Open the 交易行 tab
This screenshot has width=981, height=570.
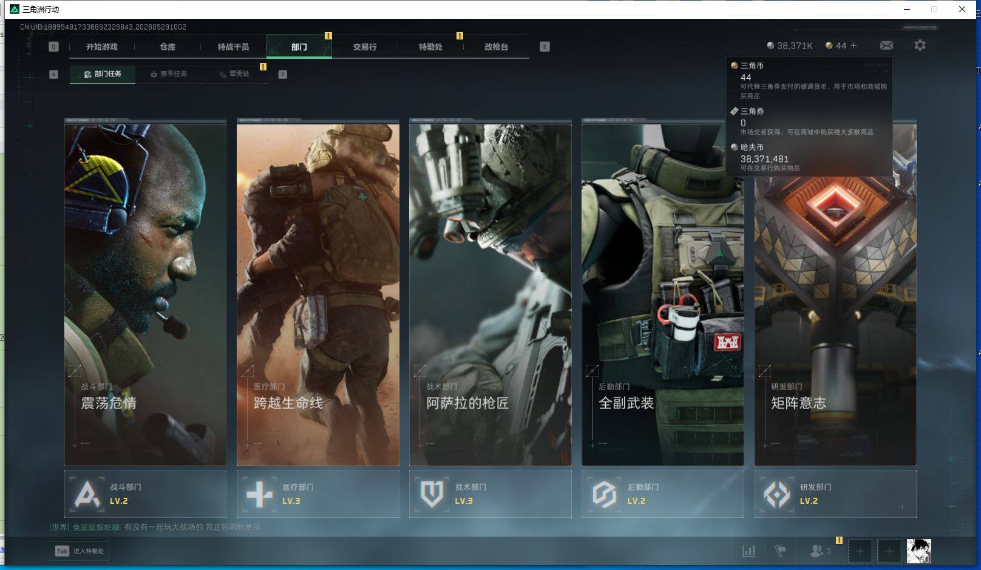point(365,47)
